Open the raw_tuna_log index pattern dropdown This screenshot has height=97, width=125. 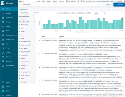pos(27,13)
